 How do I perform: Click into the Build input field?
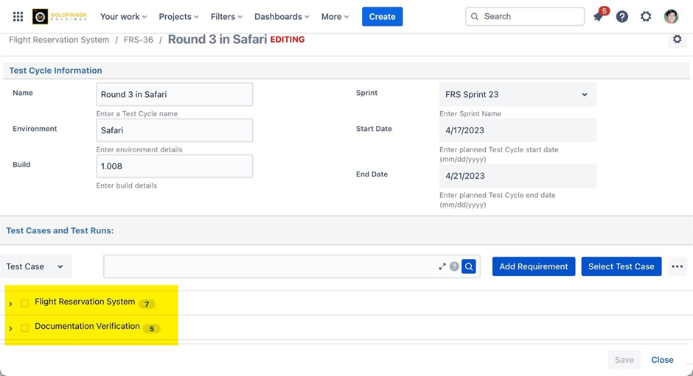(174, 166)
